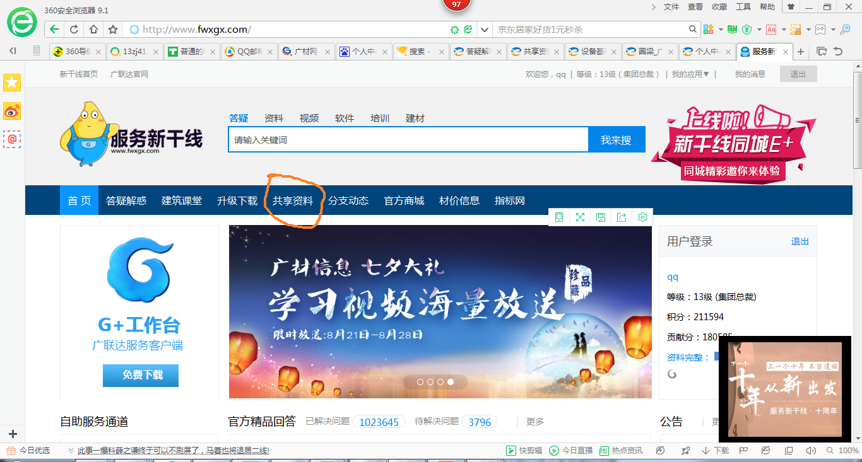Add a sidebar app with the plus icon
862x462 pixels.
tap(12, 434)
